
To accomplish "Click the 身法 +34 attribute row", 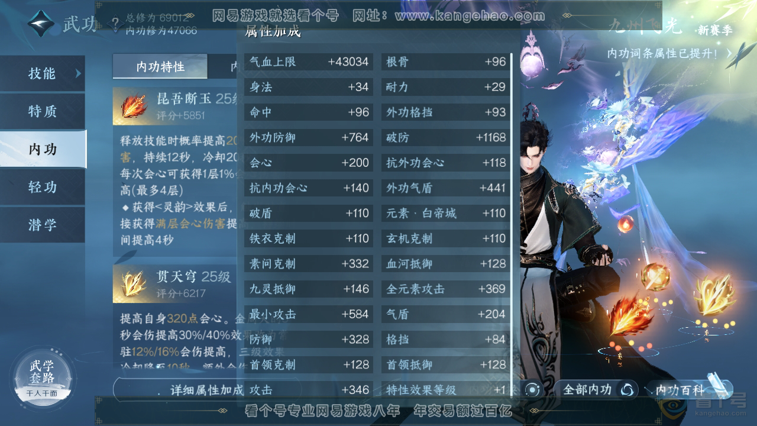I will coord(309,87).
